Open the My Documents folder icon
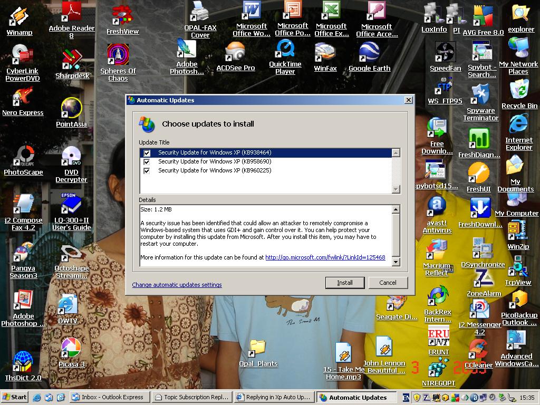 [x=516, y=174]
